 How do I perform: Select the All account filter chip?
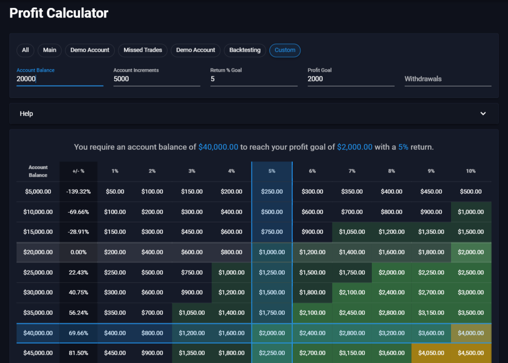point(25,50)
